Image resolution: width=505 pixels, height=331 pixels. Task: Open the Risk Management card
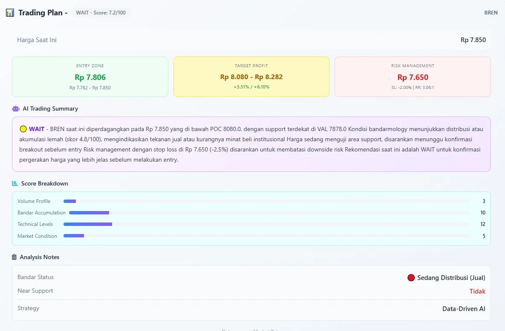[x=413, y=77]
